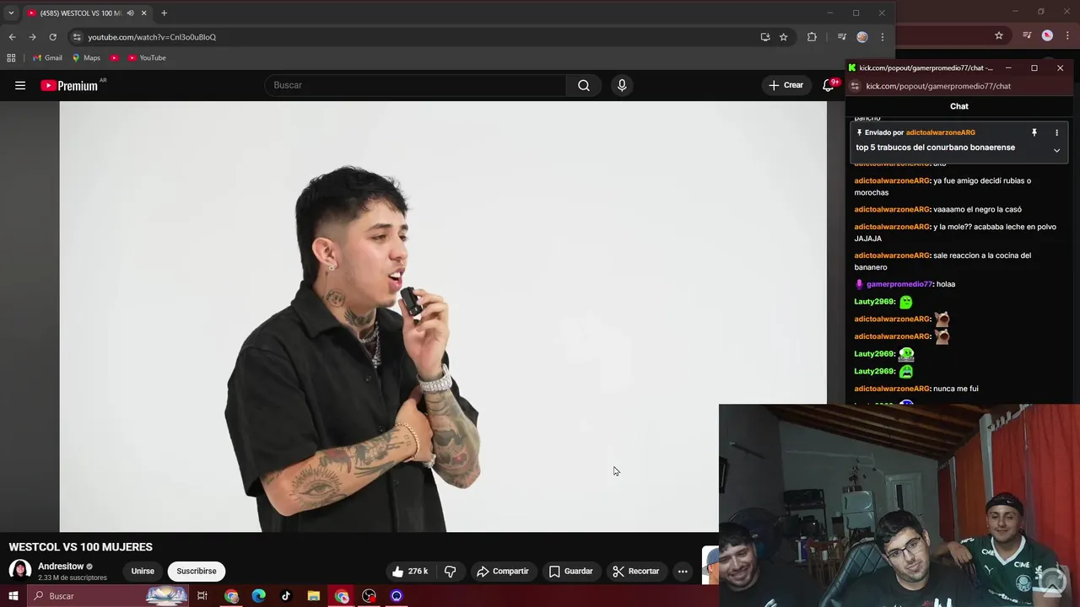Click kick.com popout address text
The height and width of the screenshot is (607, 1080).
coord(938,86)
